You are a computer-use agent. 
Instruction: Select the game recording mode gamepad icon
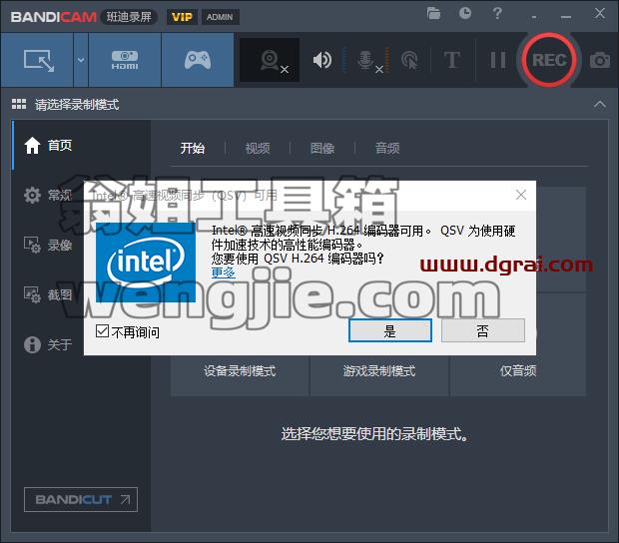(198, 60)
